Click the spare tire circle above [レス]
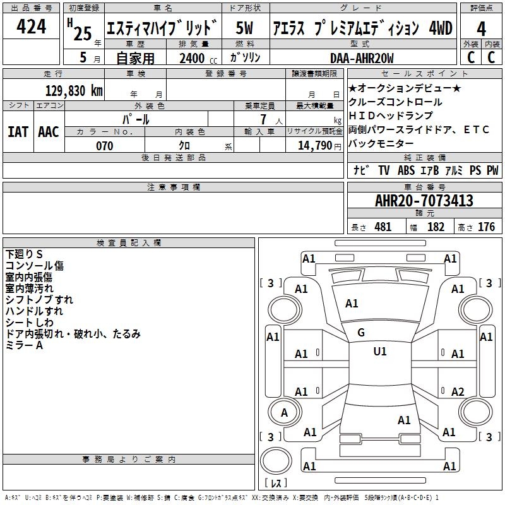 (276, 461)
